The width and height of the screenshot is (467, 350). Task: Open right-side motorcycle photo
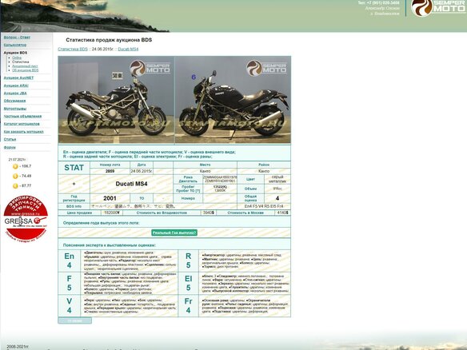(233, 100)
